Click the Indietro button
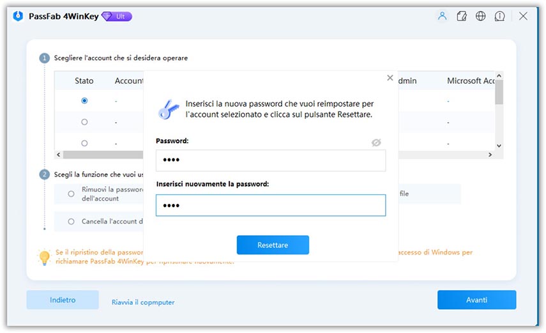Image resolution: width=546 pixels, height=333 pixels. click(x=63, y=300)
